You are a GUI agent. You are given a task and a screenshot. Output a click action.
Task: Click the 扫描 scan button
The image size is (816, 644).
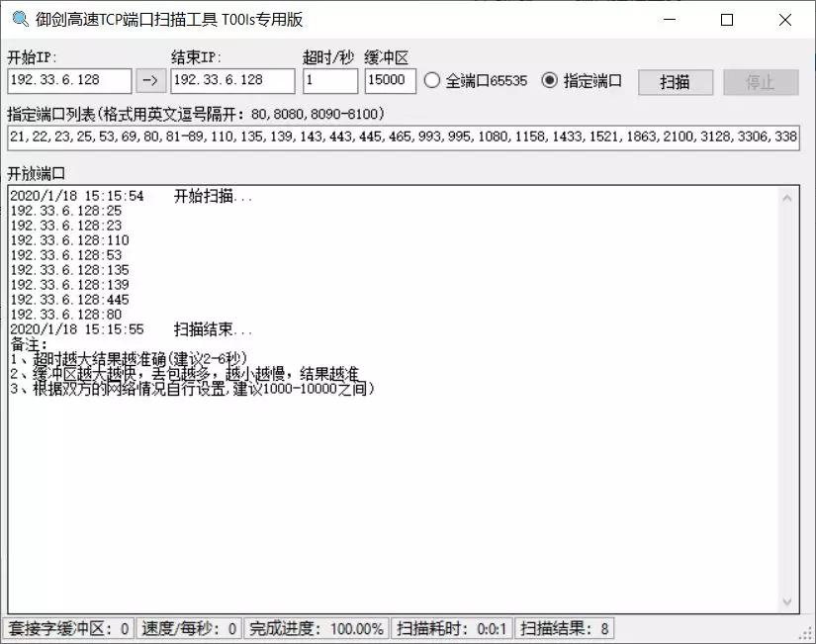675,81
